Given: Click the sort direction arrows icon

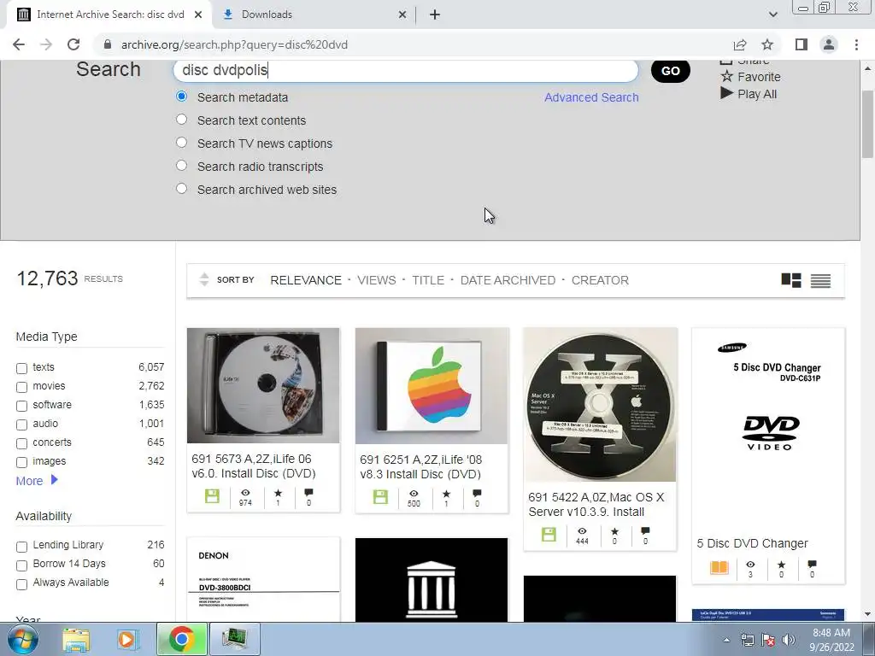Looking at the screenshot, I should coord(204,279).
